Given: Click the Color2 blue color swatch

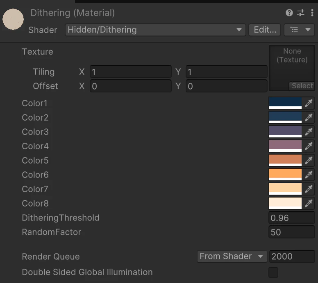Looking at the screenshot, I should click(285, 117).
